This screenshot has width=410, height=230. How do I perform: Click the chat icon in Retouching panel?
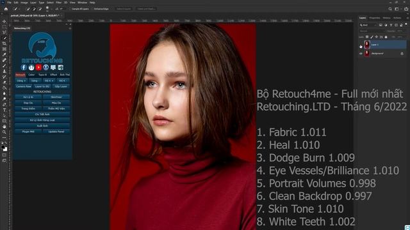coord(53,68)
